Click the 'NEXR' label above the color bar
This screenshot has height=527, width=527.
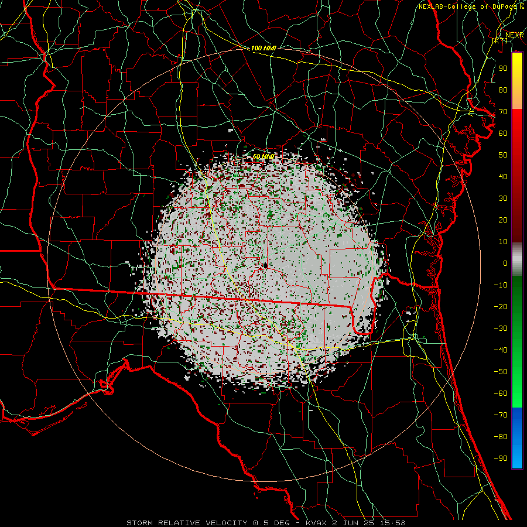515,35
